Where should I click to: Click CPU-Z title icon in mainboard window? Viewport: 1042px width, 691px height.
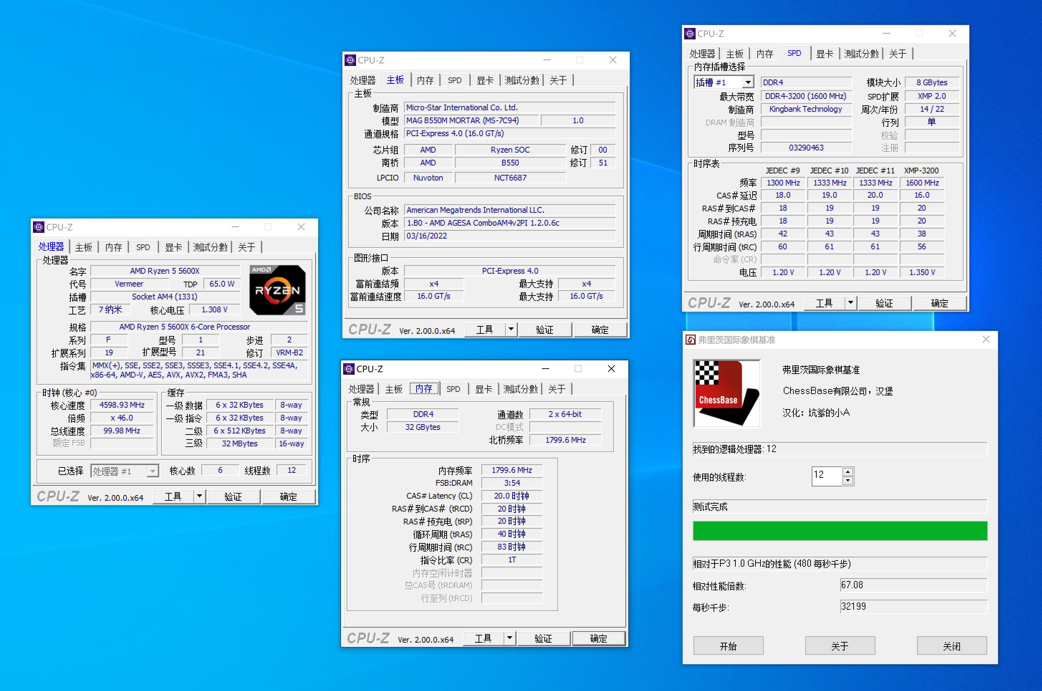[350, 60]
